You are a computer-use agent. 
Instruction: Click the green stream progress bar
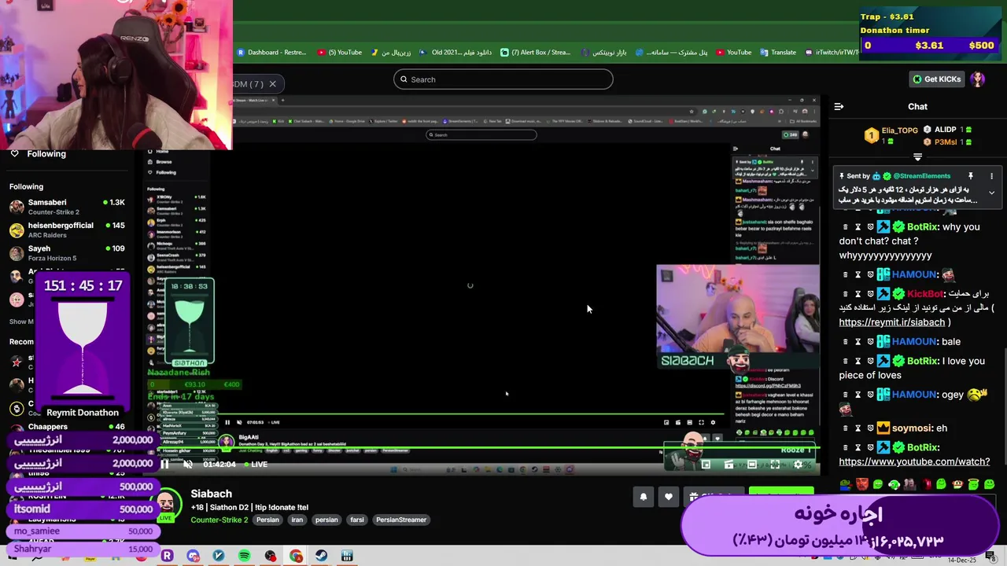(488, 448)
